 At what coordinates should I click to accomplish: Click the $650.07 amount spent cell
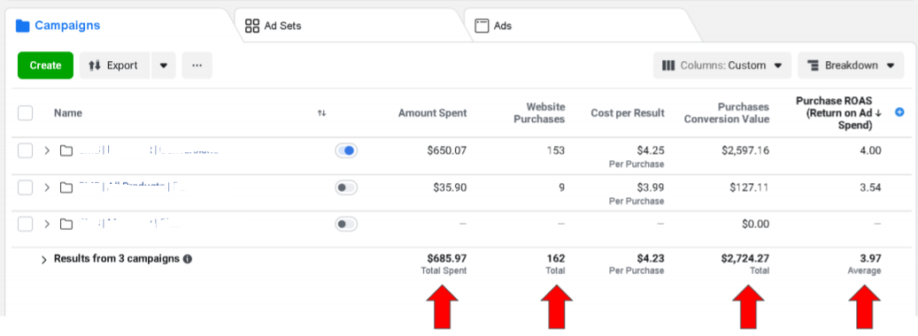point(447,151)
